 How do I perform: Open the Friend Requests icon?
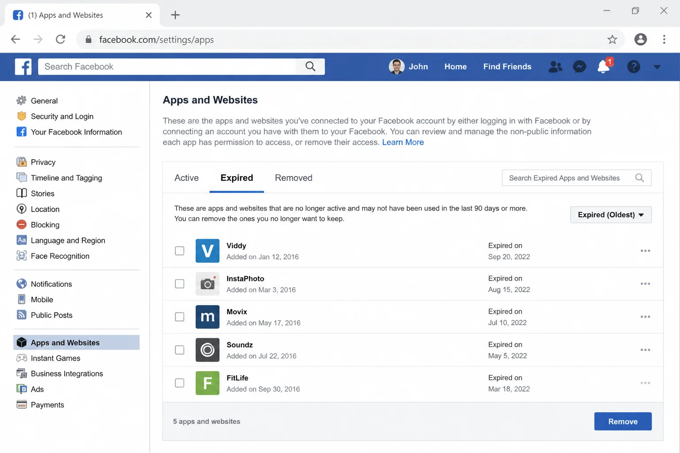point(555,67)
